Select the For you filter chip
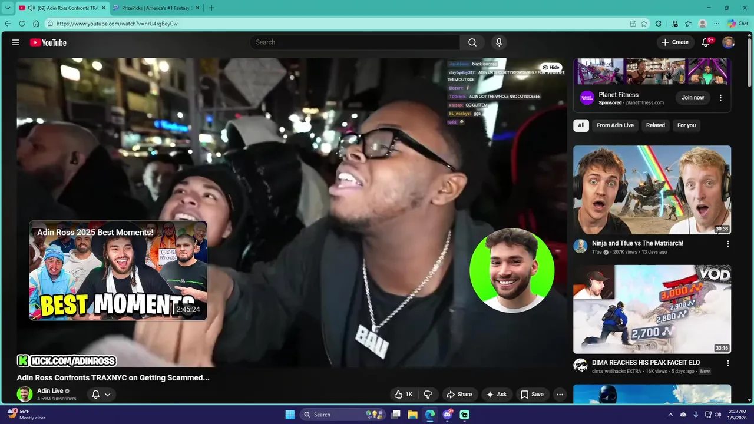The height and width of the screenshot is (424, 754). point(686,125)
